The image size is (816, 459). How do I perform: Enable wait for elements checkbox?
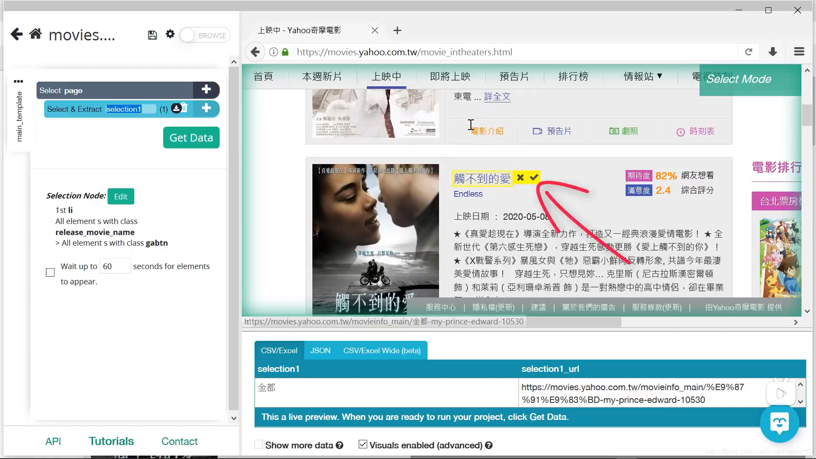tap(50, 272)
